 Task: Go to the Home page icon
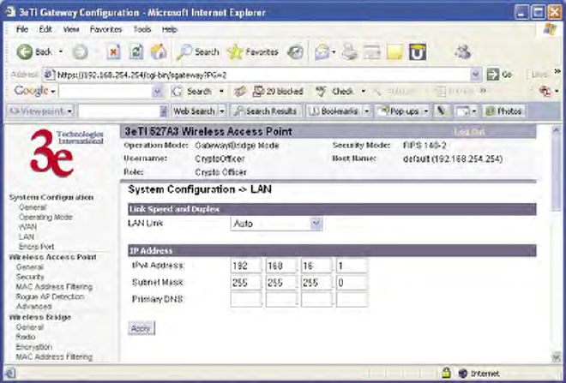coord(159,52)
